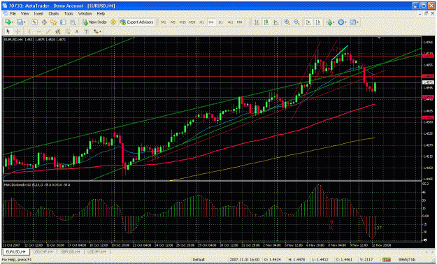Switch to the M30 timeframe
This screenshot has height=264, width=437.
click(x=192, y=22)
